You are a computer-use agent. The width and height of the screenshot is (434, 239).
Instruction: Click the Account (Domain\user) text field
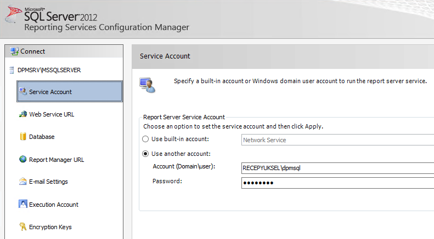click(x=337, y=168)
